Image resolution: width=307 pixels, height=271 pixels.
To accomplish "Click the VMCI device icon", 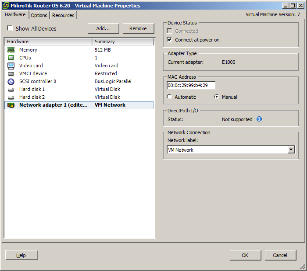I will (11, 74).
